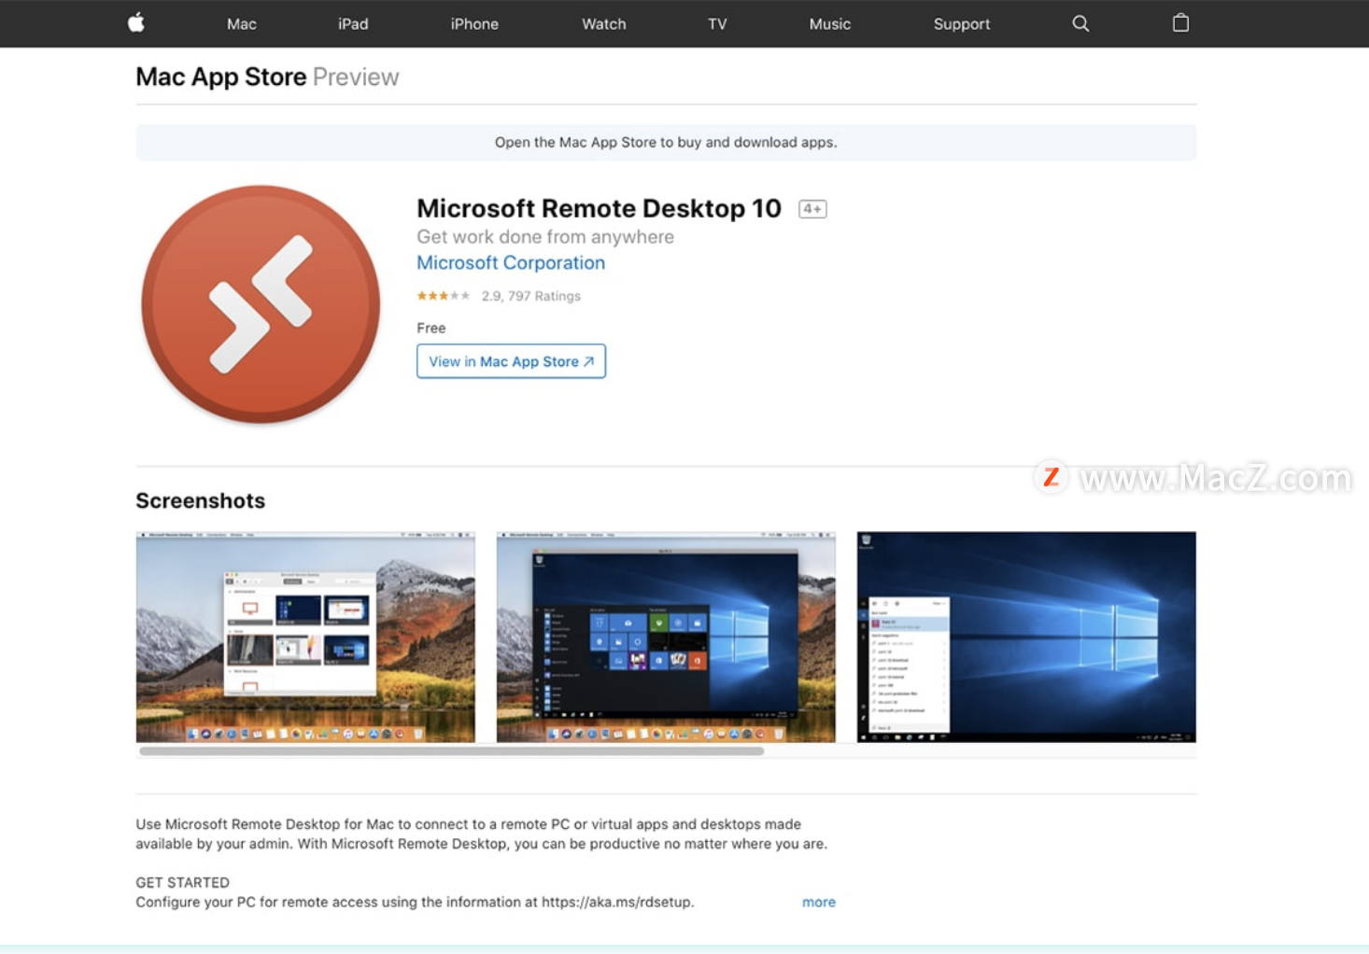Open the Music menu item

(x=829, y=24)
